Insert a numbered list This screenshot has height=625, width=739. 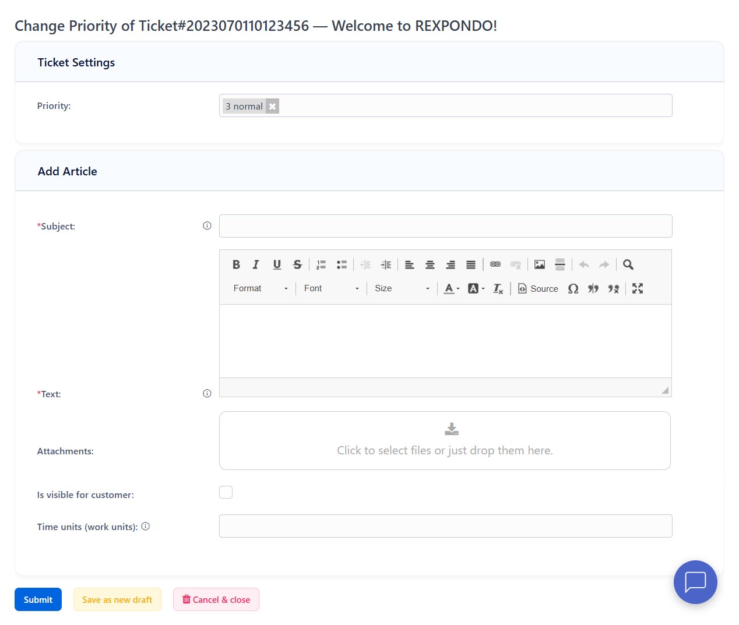[x=321, y=264]
